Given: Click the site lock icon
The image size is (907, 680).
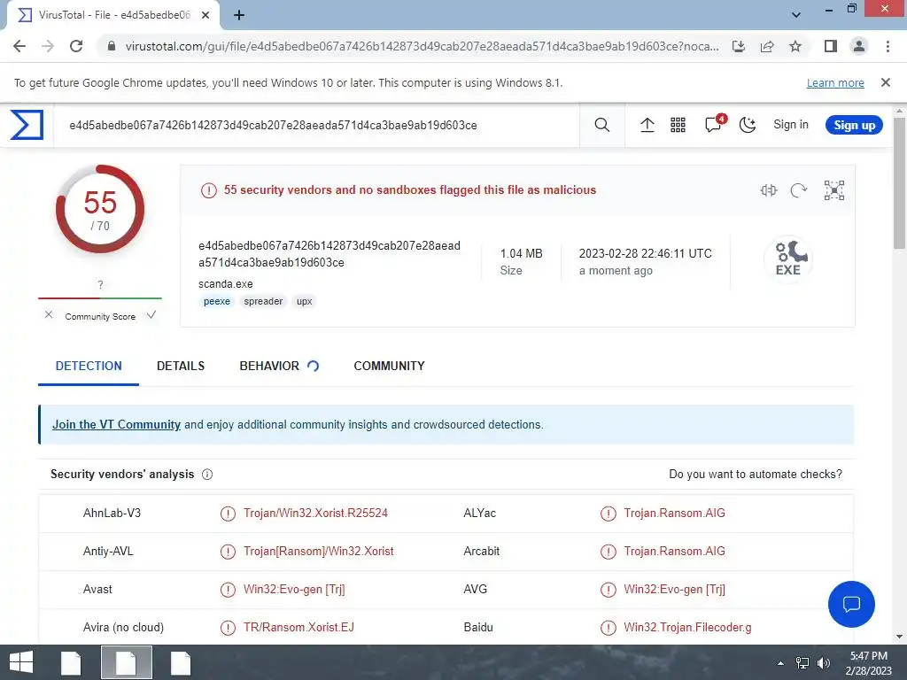Looking at the screenshot, I should pos(112,46).
